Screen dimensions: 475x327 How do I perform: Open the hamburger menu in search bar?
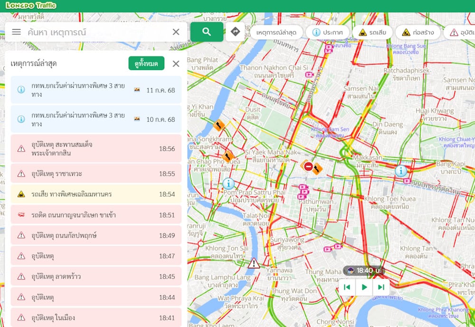point(17,32)
